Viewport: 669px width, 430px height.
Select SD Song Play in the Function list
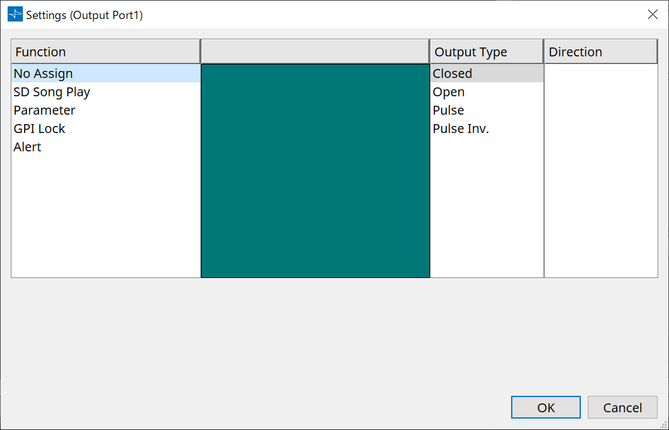click(51, 92)
